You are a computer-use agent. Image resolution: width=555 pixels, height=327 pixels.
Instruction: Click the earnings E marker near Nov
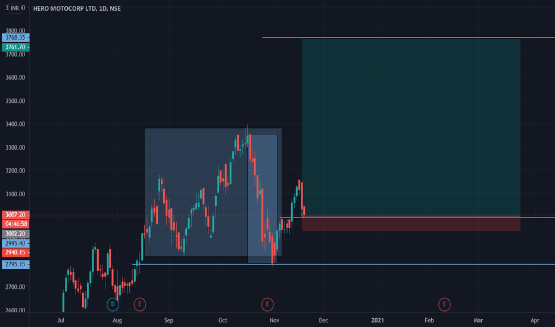tap(267, 304)
